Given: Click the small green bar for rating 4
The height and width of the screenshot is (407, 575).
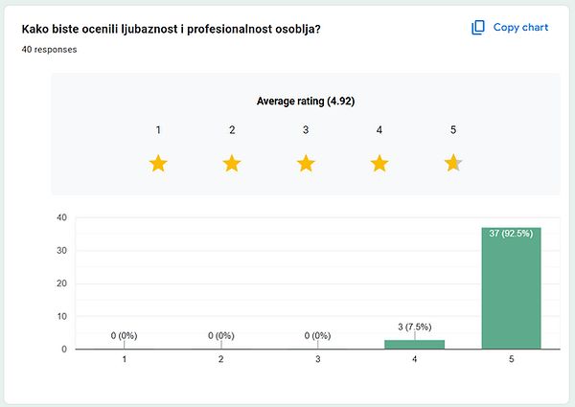Looking at the screenshot, I should [414, 344].
